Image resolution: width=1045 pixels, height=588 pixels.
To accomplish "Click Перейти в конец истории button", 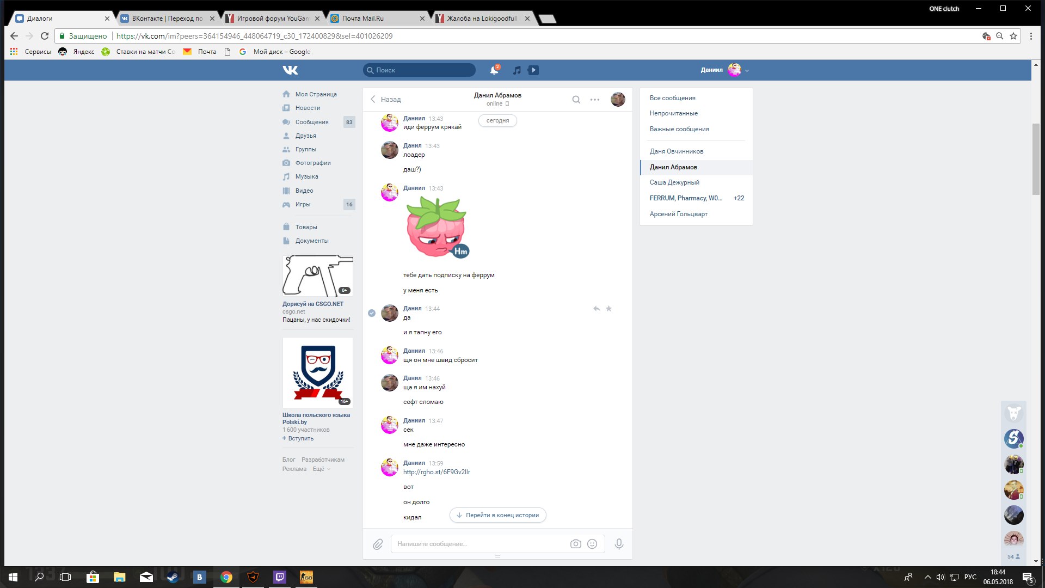I will [497, 515].
